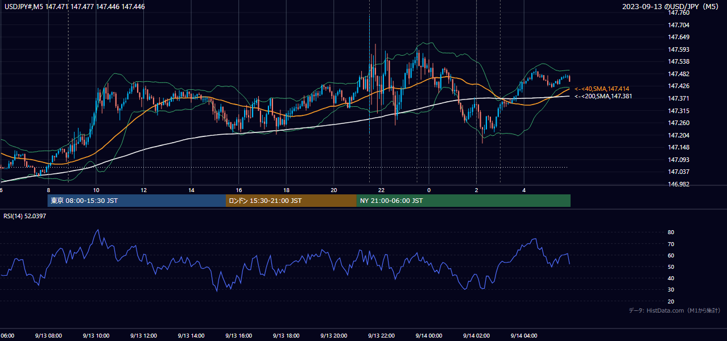Click price axis value 146.982

(679, 184)
